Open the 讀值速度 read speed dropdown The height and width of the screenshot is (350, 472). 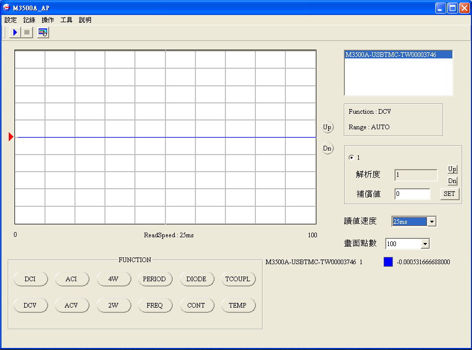coord(432,221)
